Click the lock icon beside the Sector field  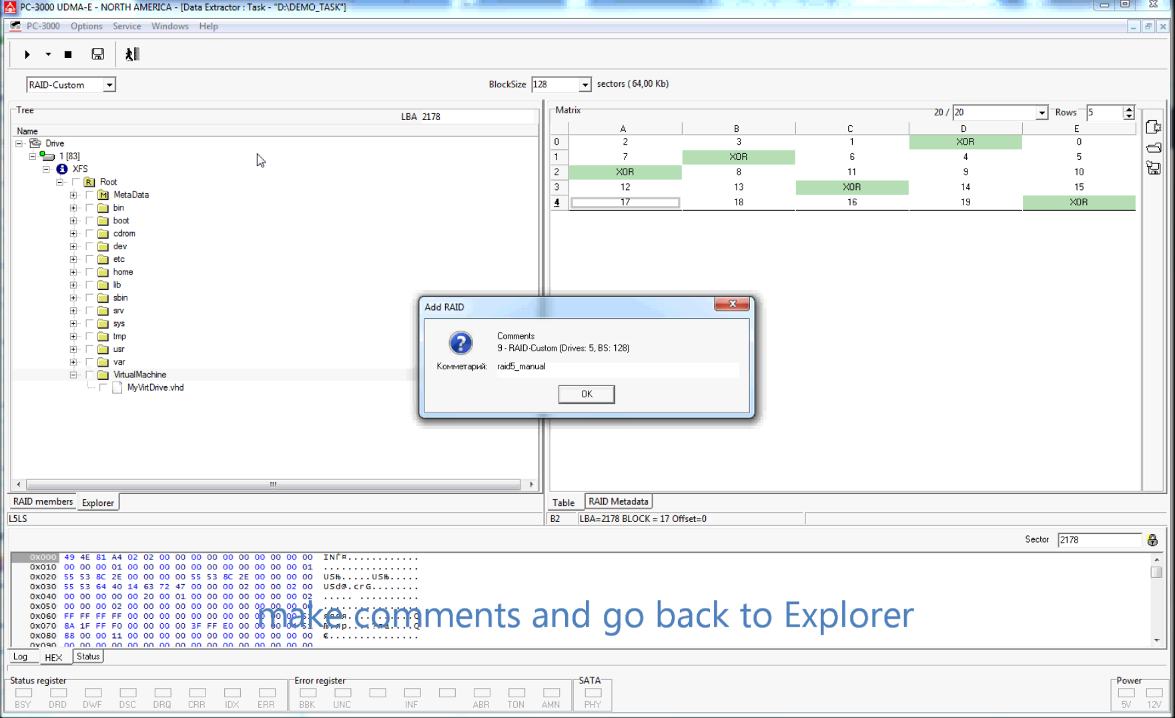1152,540
